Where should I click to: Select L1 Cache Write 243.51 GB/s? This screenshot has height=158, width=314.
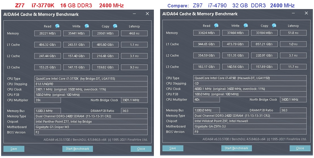(77, 45)
